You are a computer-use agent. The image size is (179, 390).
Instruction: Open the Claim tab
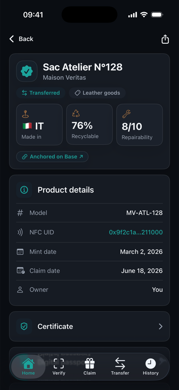89,367
